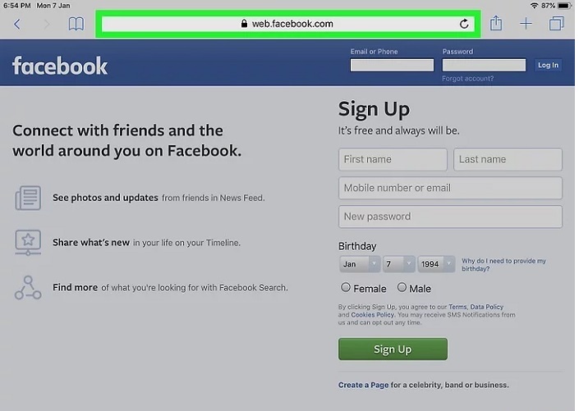Click the Birthday label
The height and width of the screenshot is (411, 579).
[357, 246]
